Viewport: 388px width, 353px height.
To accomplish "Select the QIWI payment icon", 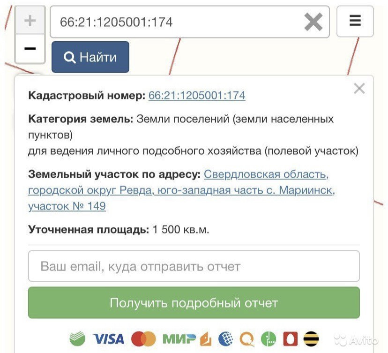I will 247,339.
